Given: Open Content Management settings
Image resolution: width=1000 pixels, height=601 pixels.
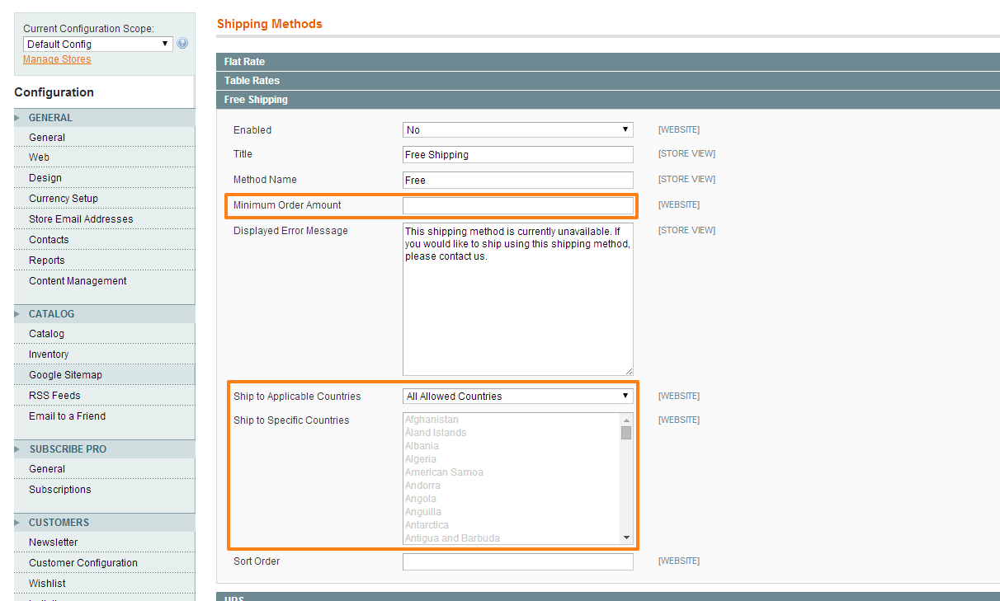Looking at the screenshot, I should coord(78,281).
